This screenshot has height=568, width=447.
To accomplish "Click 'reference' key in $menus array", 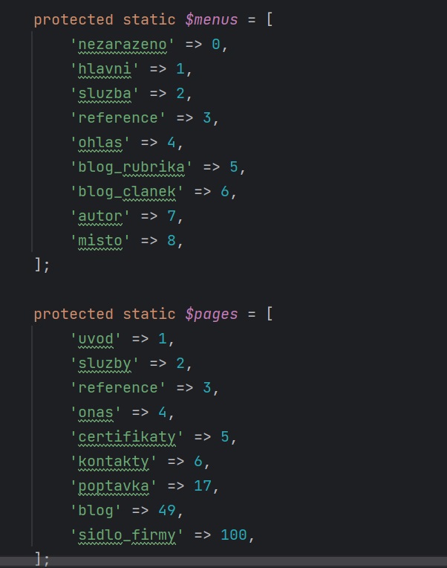I will point(118,118).
